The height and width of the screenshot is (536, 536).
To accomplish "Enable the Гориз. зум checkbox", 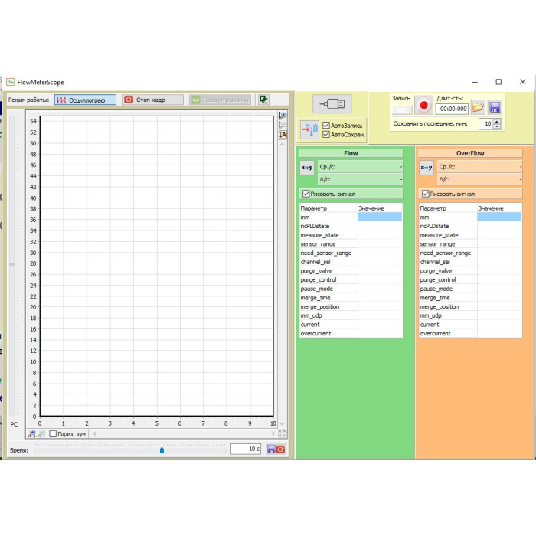I will point(52,434).
